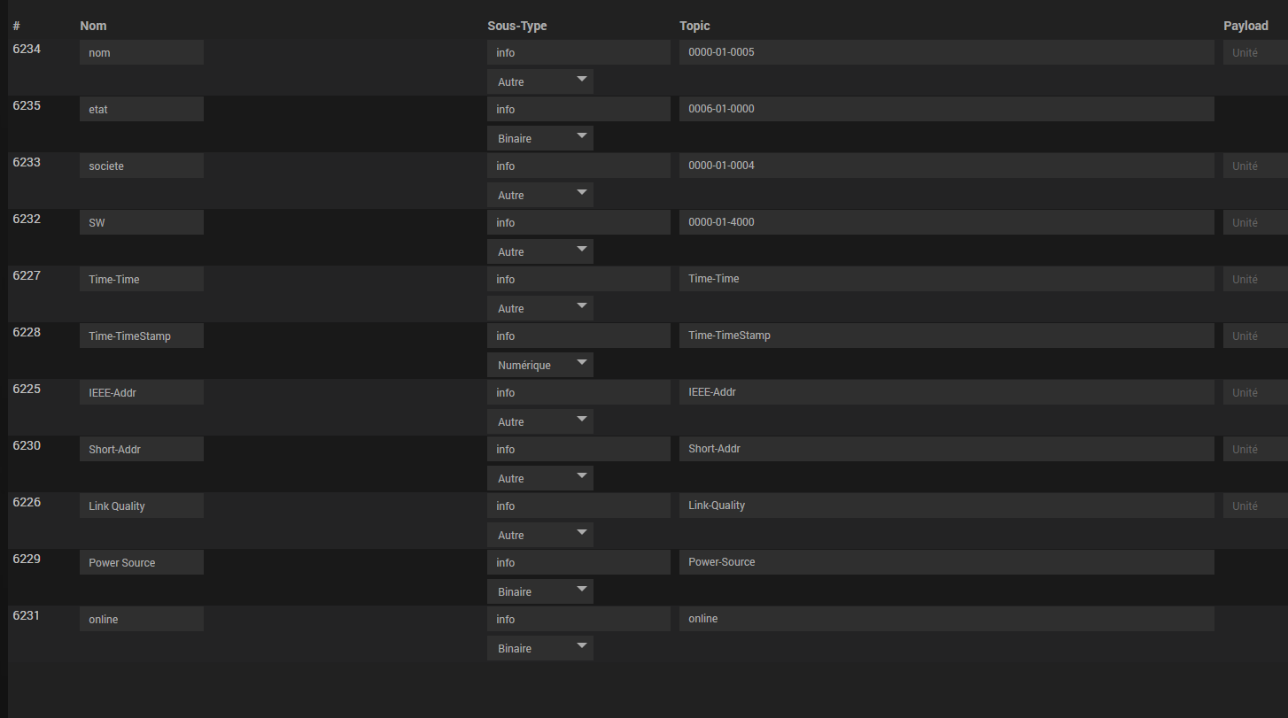Click the topic field containing 0000-01-0005
Viewport: 1288px width, 718px height.
click(946, 52)
